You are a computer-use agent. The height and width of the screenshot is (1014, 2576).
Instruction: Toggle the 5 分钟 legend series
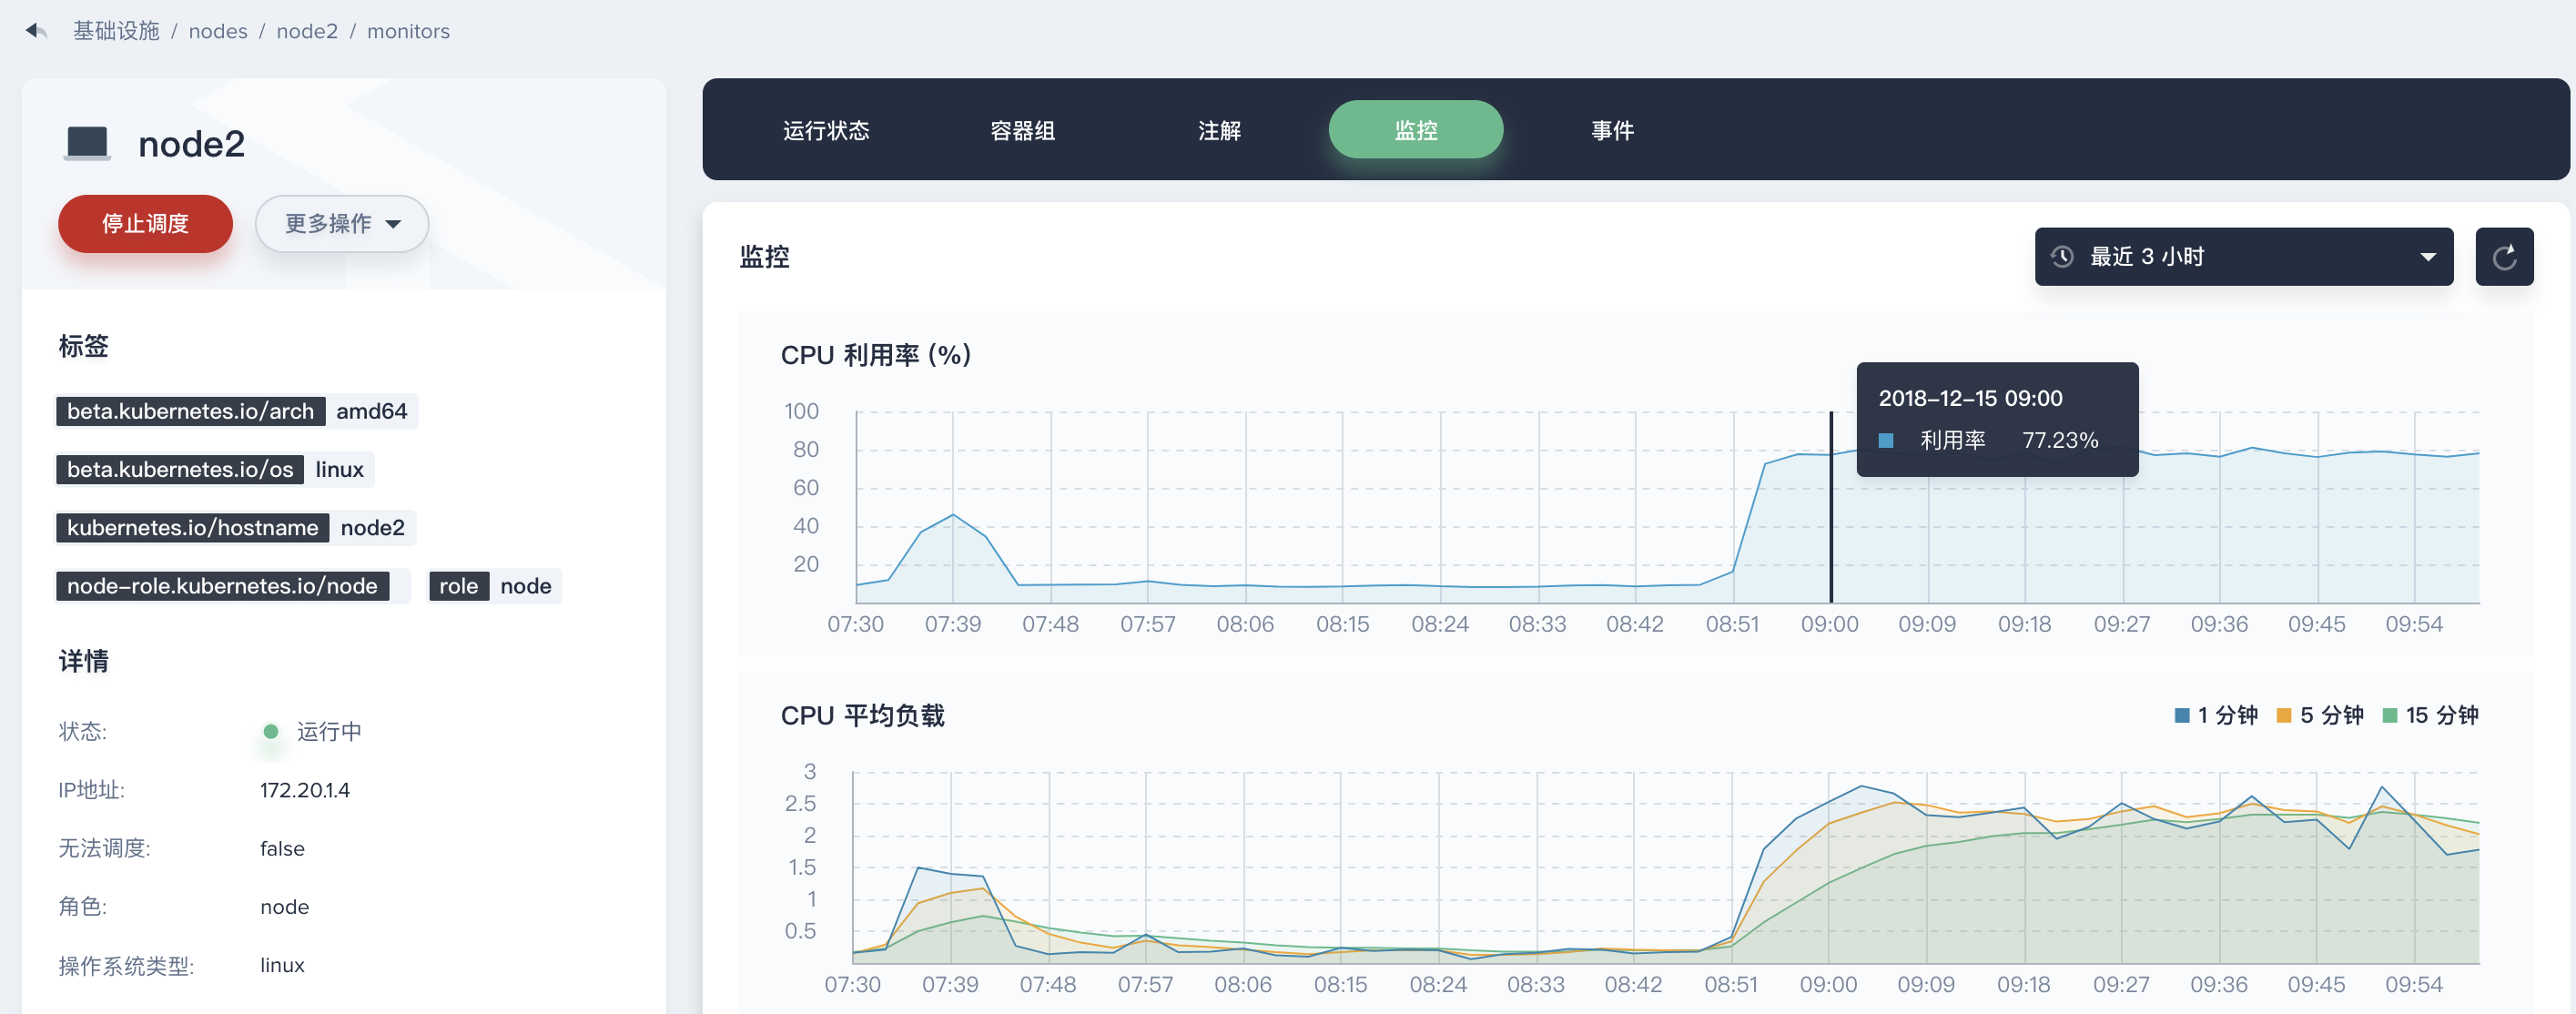pyautogui.click(x=2319, y=715)
